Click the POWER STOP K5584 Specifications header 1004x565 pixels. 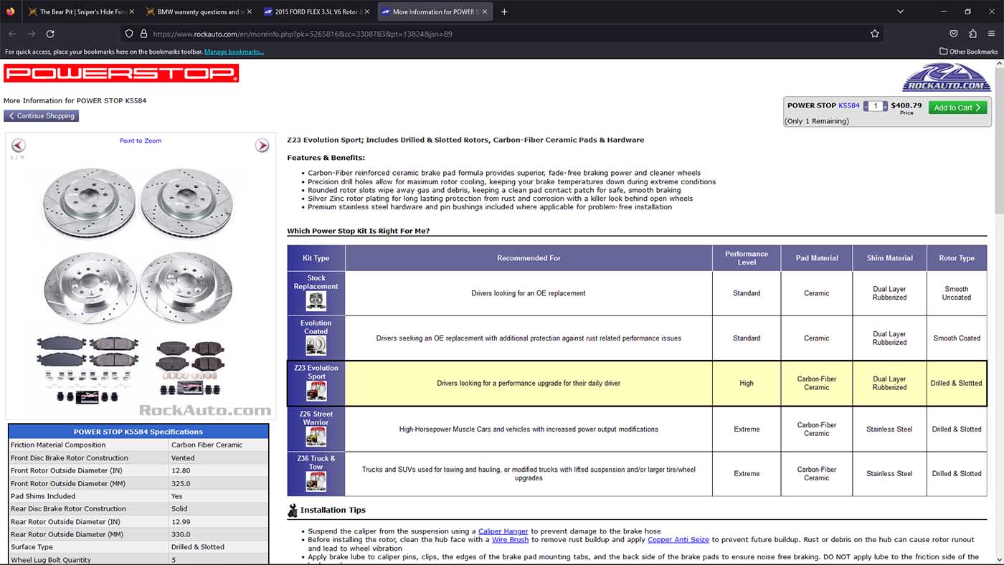coord(138,432)
